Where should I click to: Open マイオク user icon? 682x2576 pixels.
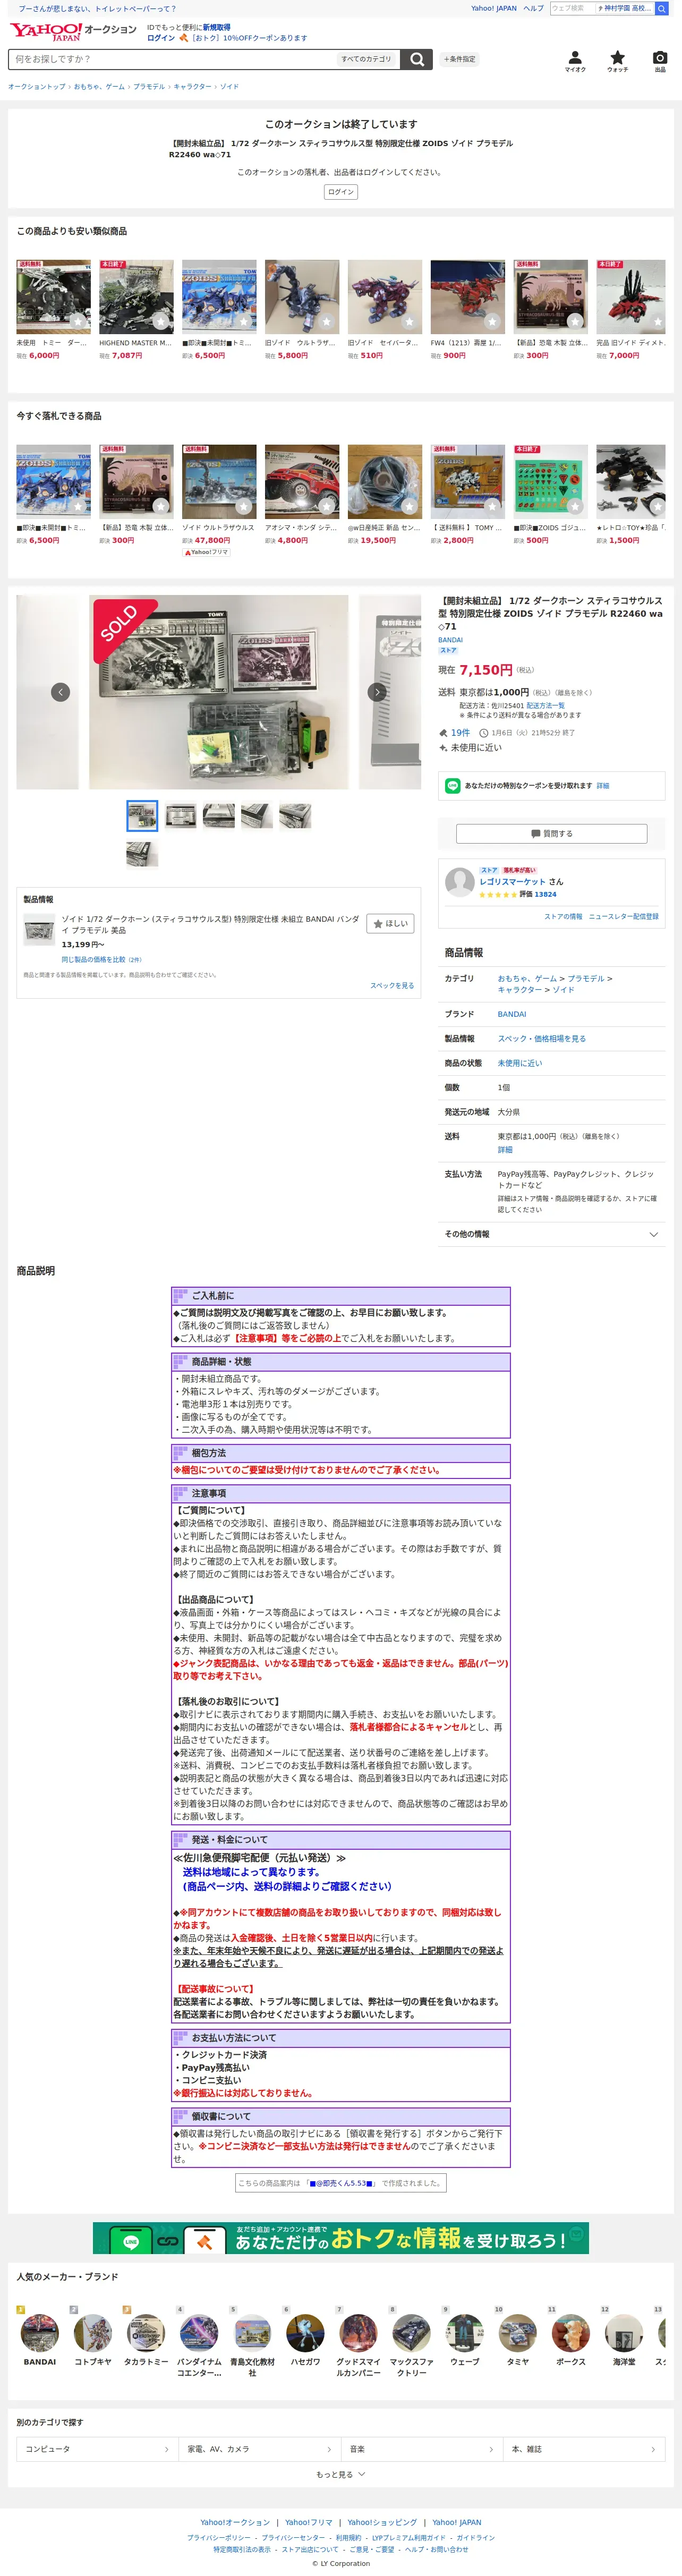click(x=575, y=60)
